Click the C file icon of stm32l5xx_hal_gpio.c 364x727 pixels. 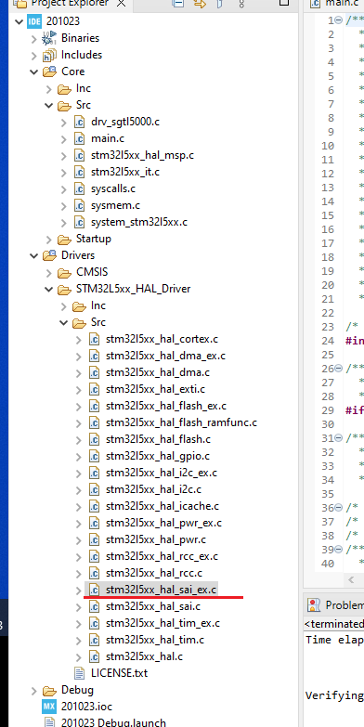[x=94, y=456]
